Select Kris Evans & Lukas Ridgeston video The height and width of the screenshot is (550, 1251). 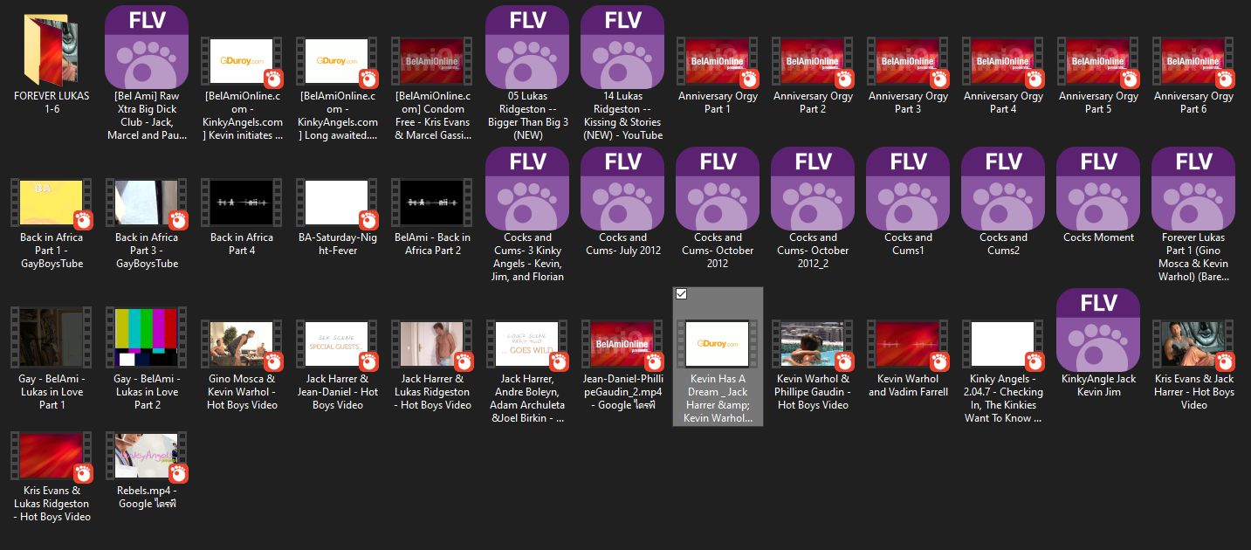click(52, 456)
